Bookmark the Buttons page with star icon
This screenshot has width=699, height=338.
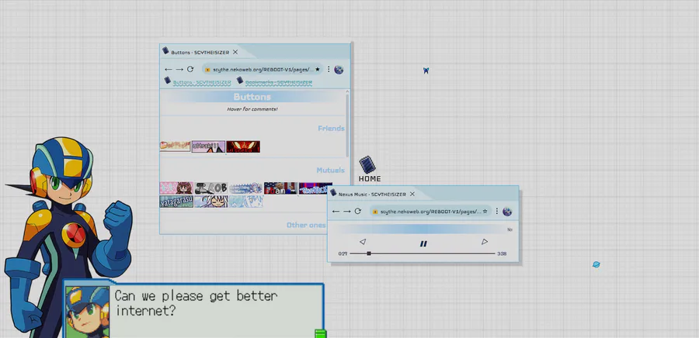318,69
